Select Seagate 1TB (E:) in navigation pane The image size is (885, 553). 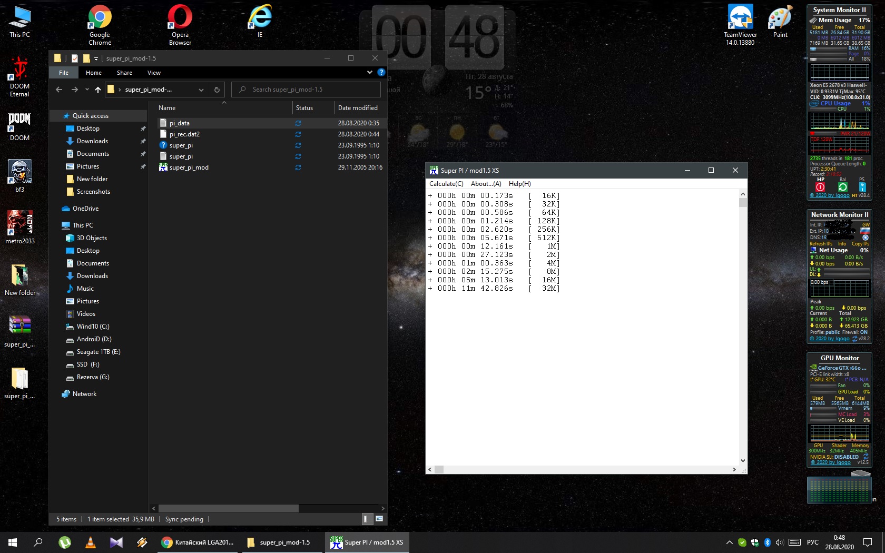coord(99,352)
